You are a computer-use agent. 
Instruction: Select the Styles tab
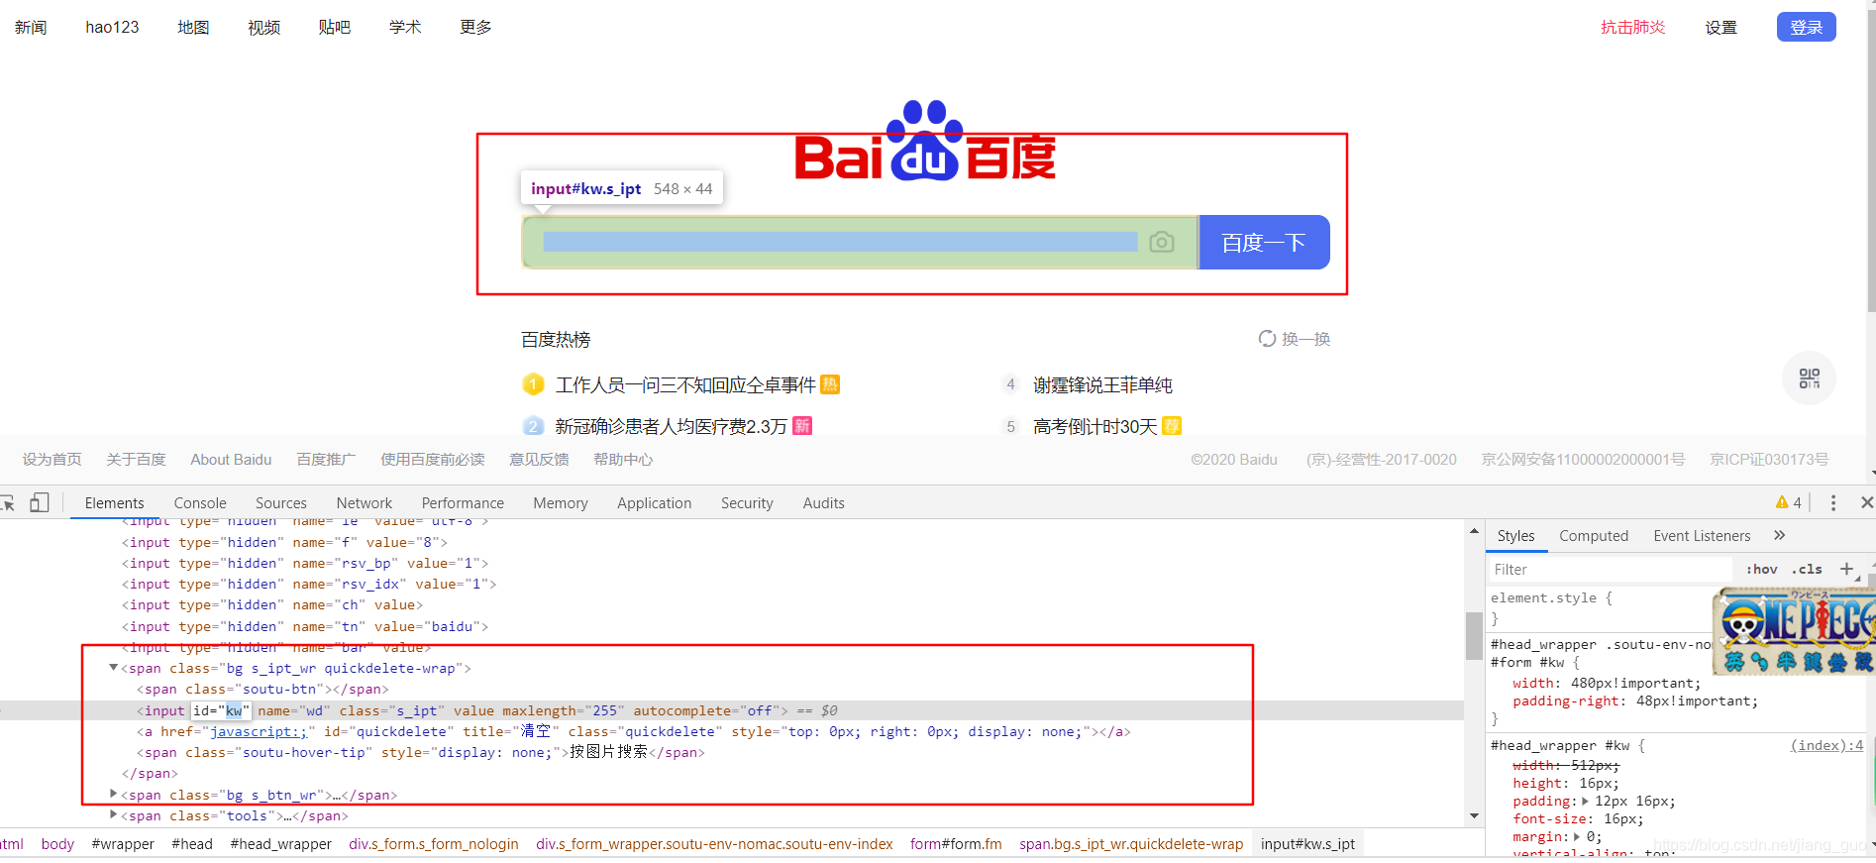1516,536
